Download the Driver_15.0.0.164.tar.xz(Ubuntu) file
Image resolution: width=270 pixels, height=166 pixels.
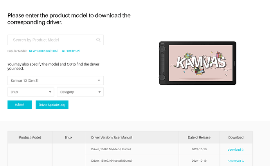[236, 161]
